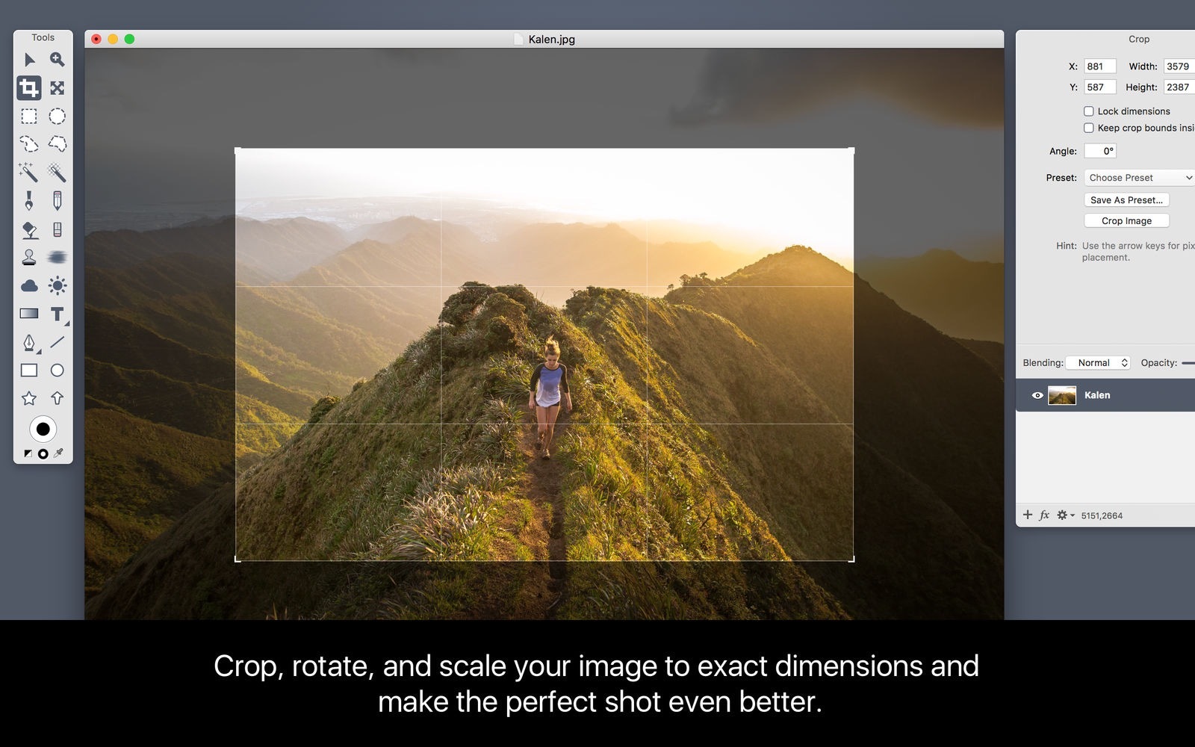Hide the Kalen layer with eye icon

click(1037, 395)
